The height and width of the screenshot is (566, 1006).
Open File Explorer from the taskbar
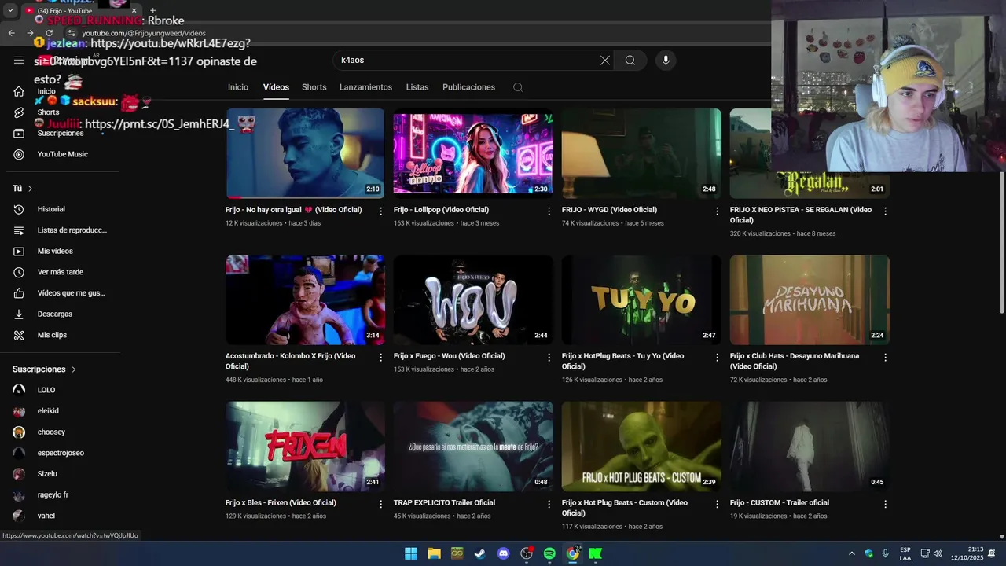[434, 553]
